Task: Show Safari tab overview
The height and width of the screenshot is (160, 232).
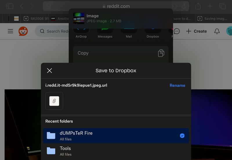Action: [222, 6]
